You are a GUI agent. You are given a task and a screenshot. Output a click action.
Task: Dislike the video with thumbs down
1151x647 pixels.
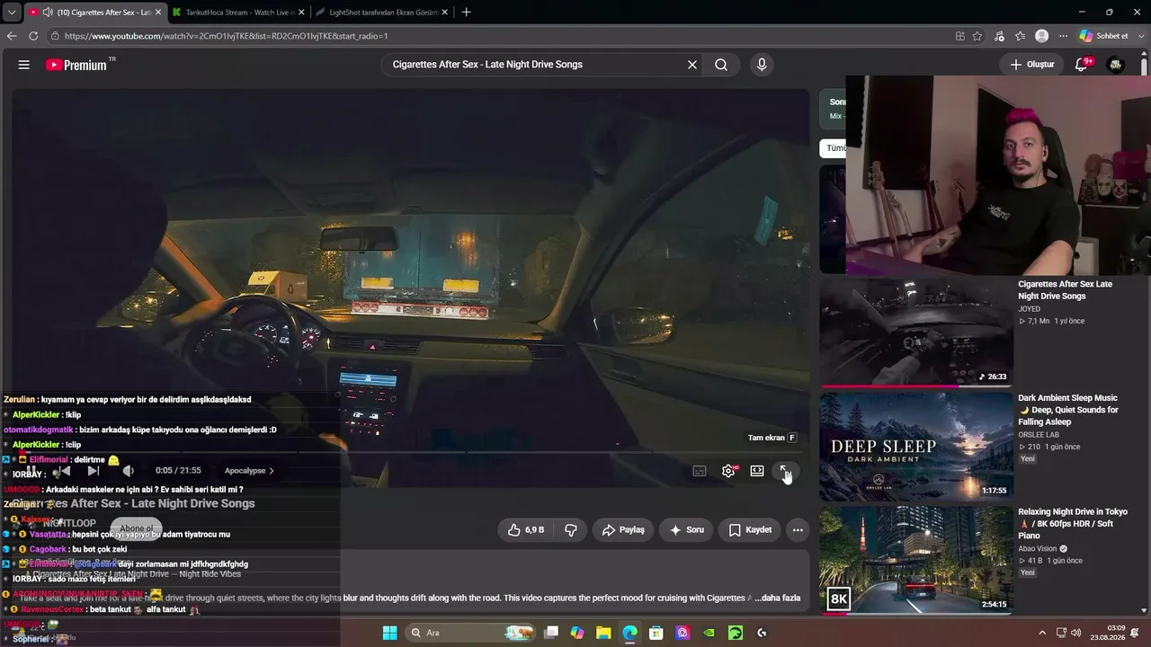pos(571,530)
